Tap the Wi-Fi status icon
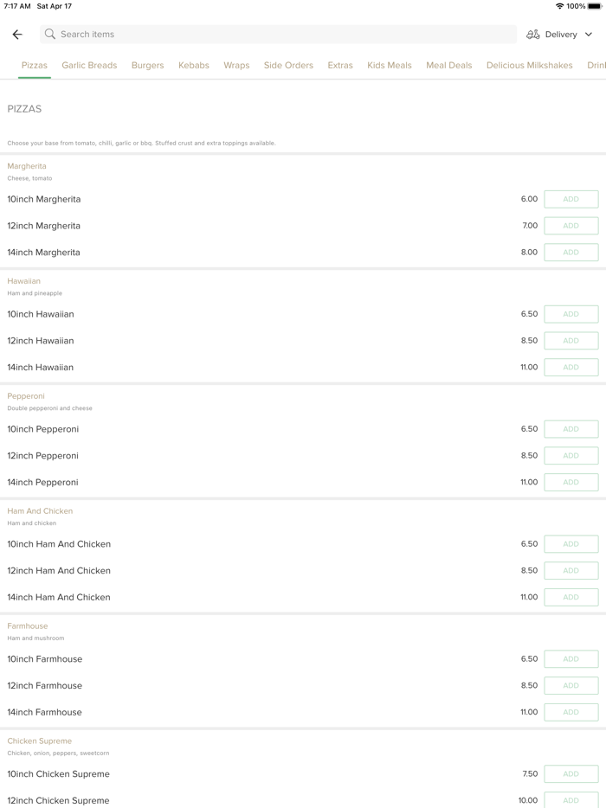 point(560,6)
